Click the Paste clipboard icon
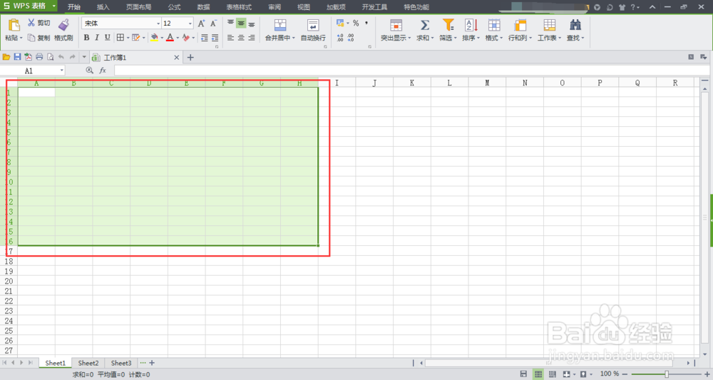This screenshot has width=713, height=380. point(14,25)
